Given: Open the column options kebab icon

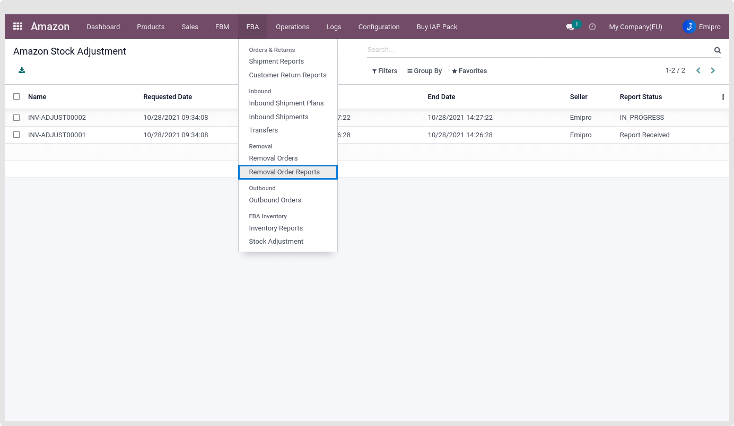Looking at the screenshot, I should [x=723, y=97].
